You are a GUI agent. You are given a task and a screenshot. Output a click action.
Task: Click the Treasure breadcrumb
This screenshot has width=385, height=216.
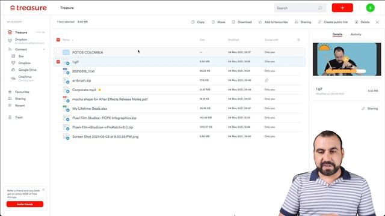coord(67,8)
